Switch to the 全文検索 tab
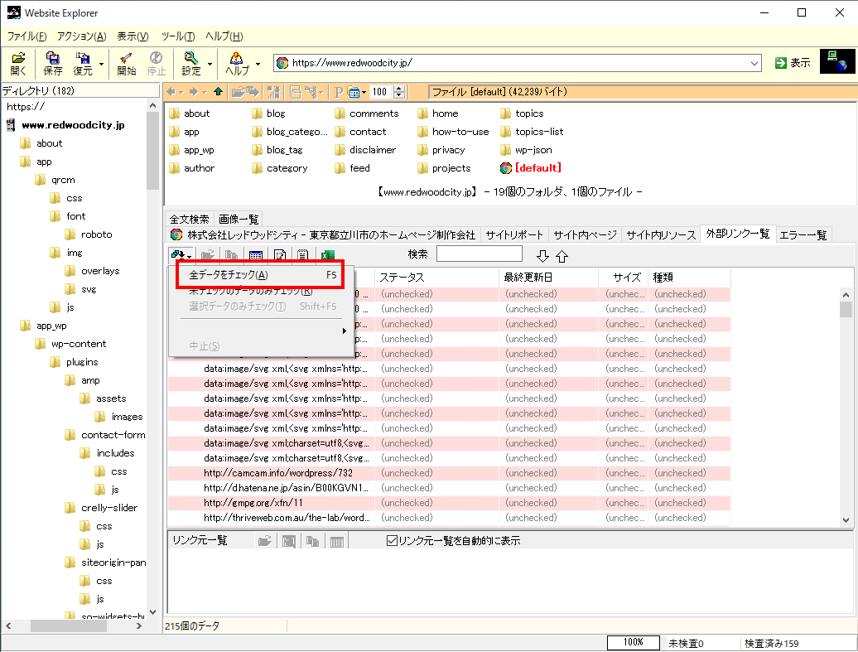Viewport: 858px width, 652px height. pyautogui.click(x=190, y=219)
